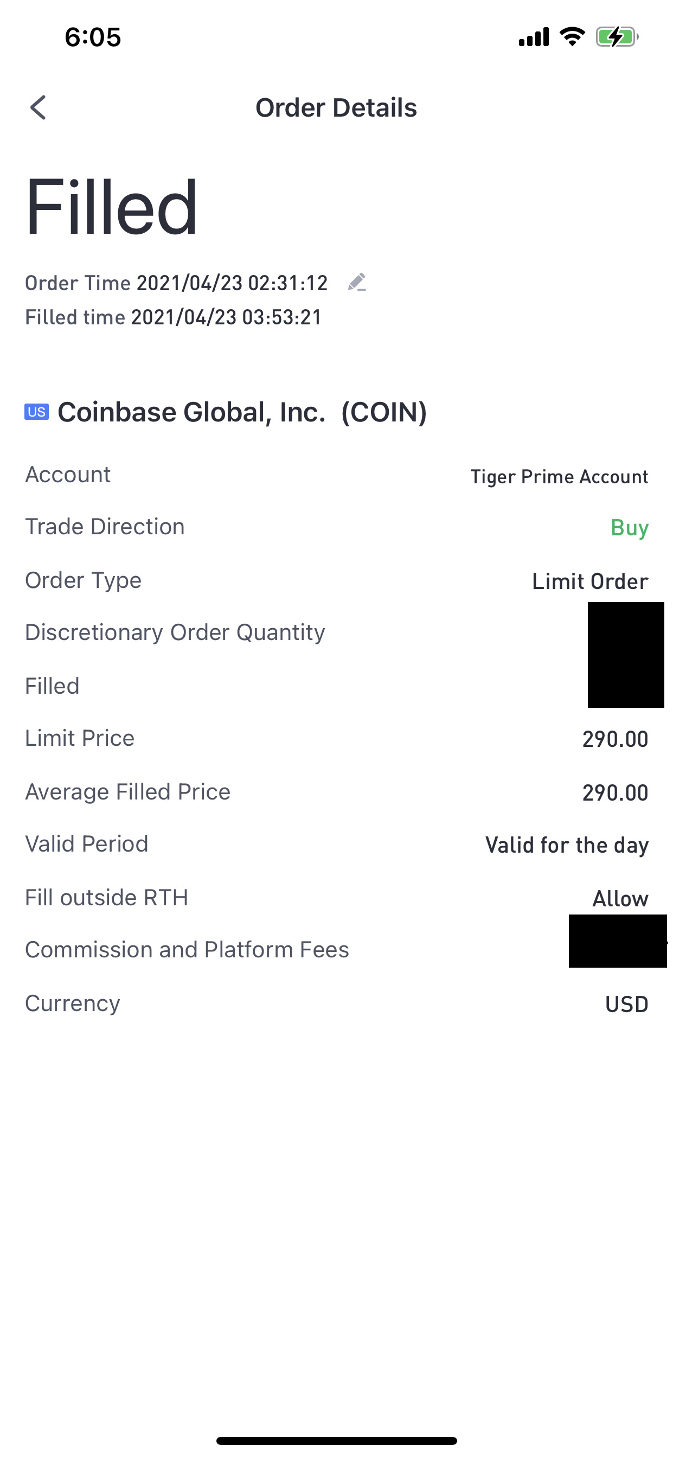Screen dimensions: 673x1458
Task: Tap the home indicator bar
Action: click(x=336, y=1441)
